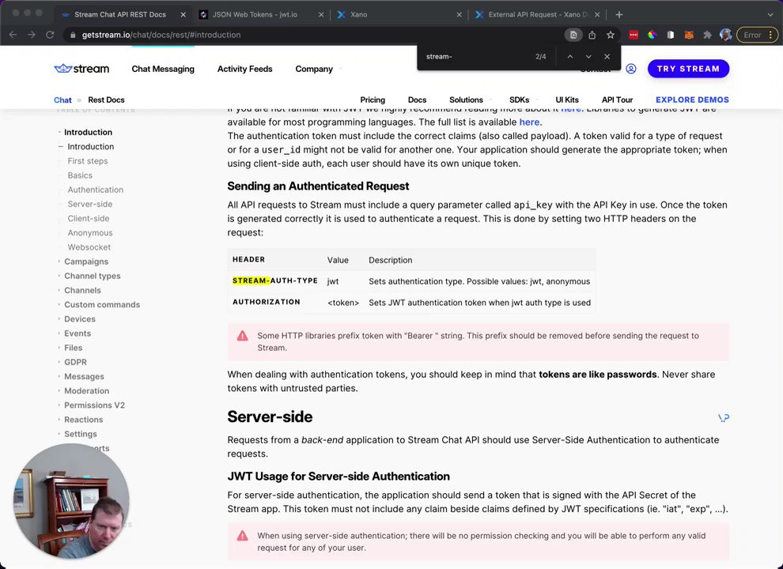The image size is (783, 569).
Task: Click the share icon in address bar
Action: pos(592,35)
